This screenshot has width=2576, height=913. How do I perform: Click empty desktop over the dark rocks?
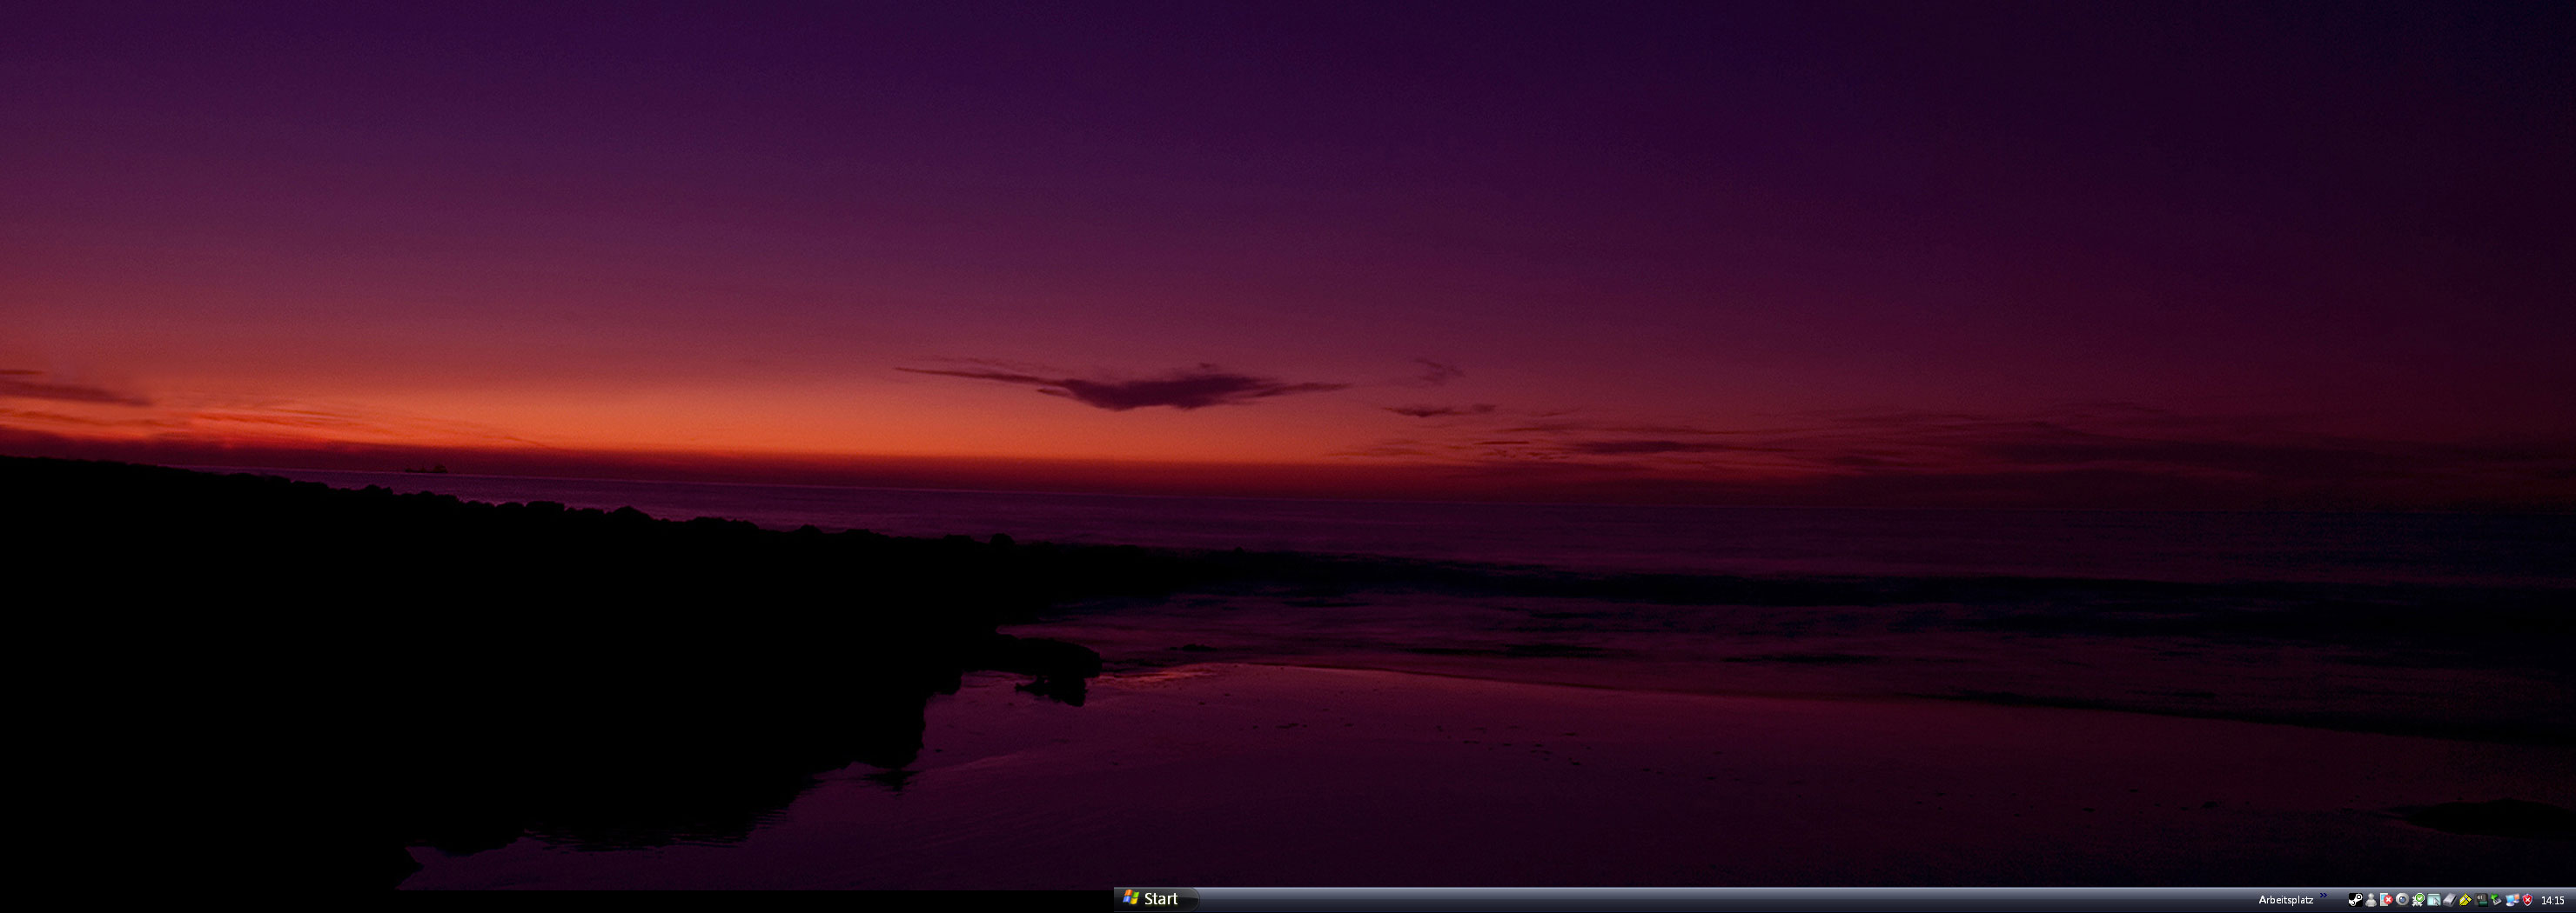400,650
